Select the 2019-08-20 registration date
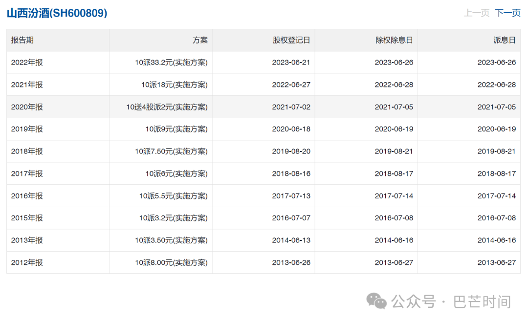The image size is (528, 323). pyautogui.click(x=291, y=151)
